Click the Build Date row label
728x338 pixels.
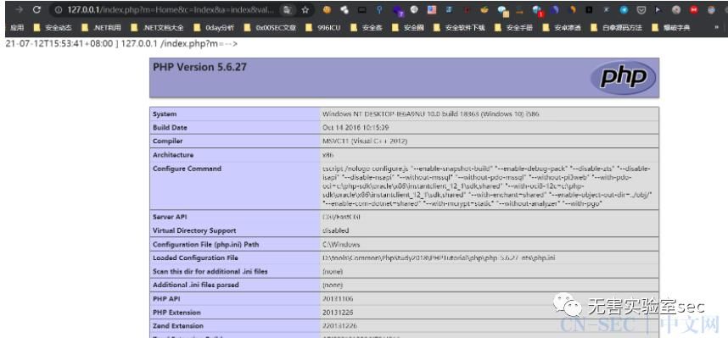170,128
